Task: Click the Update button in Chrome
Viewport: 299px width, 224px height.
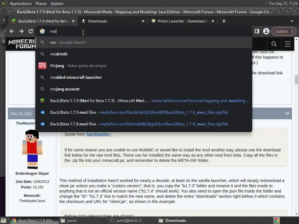Action: (281, 31)
